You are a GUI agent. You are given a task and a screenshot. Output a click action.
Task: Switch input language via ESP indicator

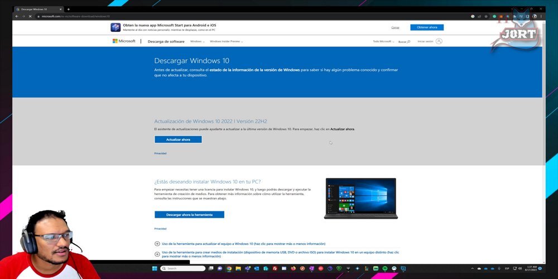[x=507, y=268]
